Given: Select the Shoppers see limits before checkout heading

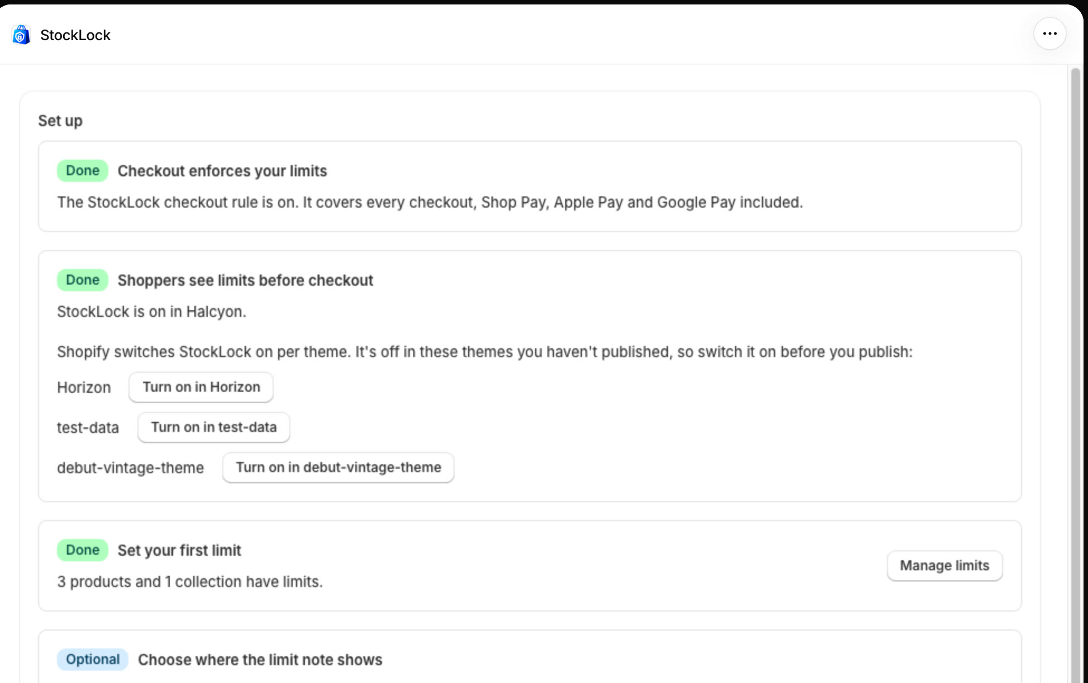Looking at the screenshot, I should click(x=245, y=280).
